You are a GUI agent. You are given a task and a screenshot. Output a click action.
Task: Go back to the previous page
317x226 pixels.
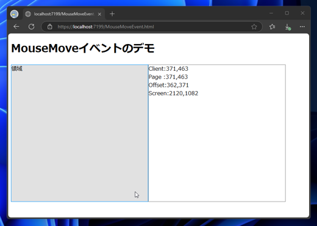[16, 27]
